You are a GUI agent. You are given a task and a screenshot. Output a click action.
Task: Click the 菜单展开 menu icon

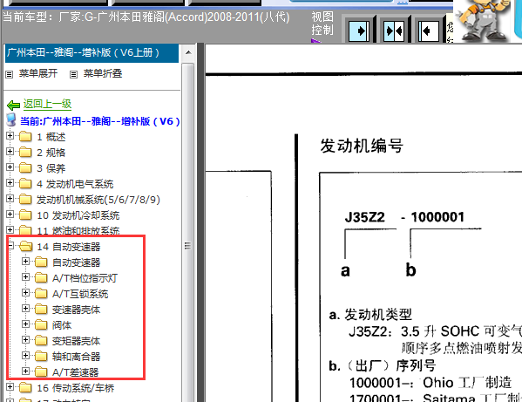coord(10,74)
